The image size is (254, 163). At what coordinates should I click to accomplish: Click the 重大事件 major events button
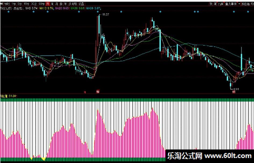pos(231,4)
